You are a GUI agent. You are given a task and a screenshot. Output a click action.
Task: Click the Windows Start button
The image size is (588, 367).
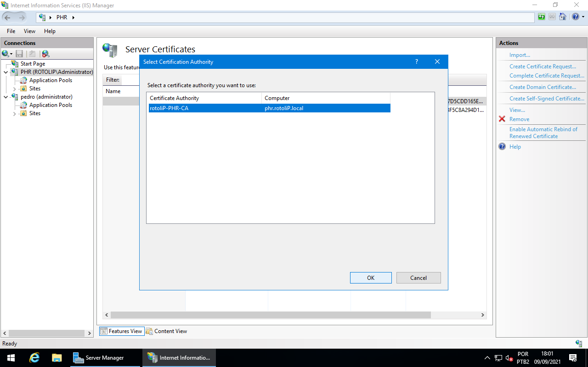(11, 358)
